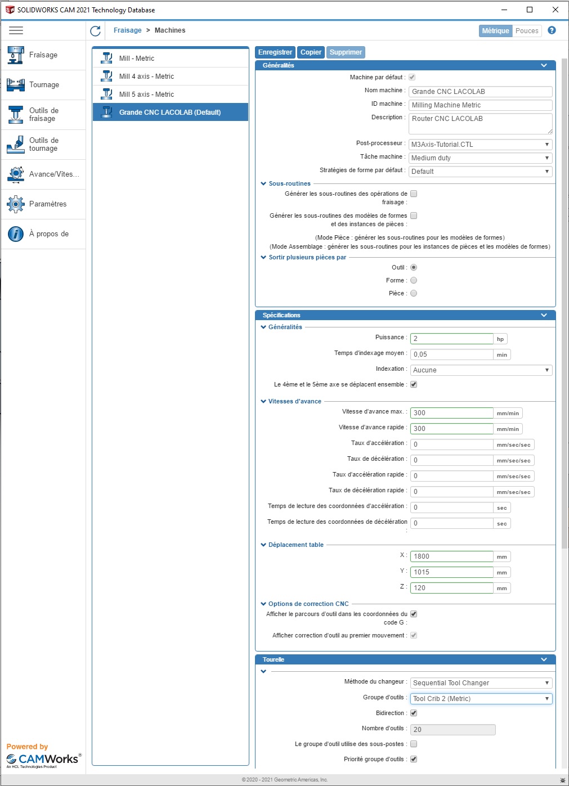
Task: Click the Mill - Metric machine icon
Action: [x=107, y=58]
